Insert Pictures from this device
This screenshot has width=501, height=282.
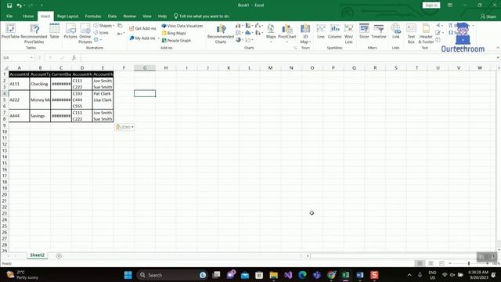pos(70,31)
